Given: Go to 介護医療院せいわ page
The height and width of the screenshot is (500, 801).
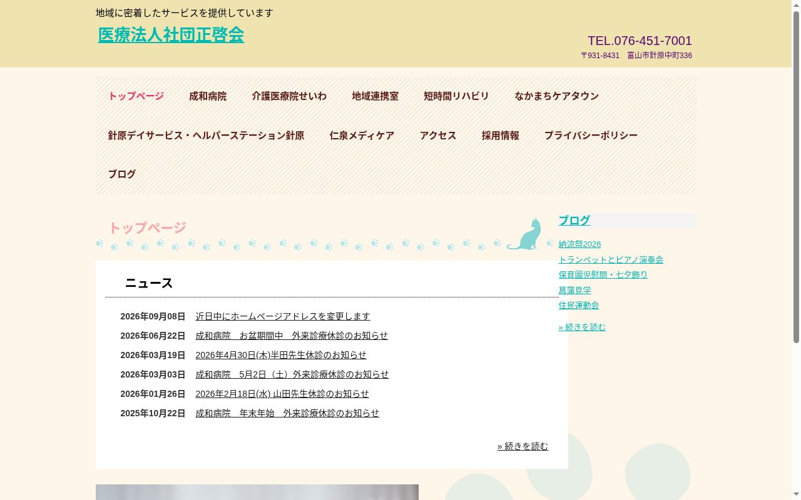Looking at the screenshot, I should pos(289,96).
